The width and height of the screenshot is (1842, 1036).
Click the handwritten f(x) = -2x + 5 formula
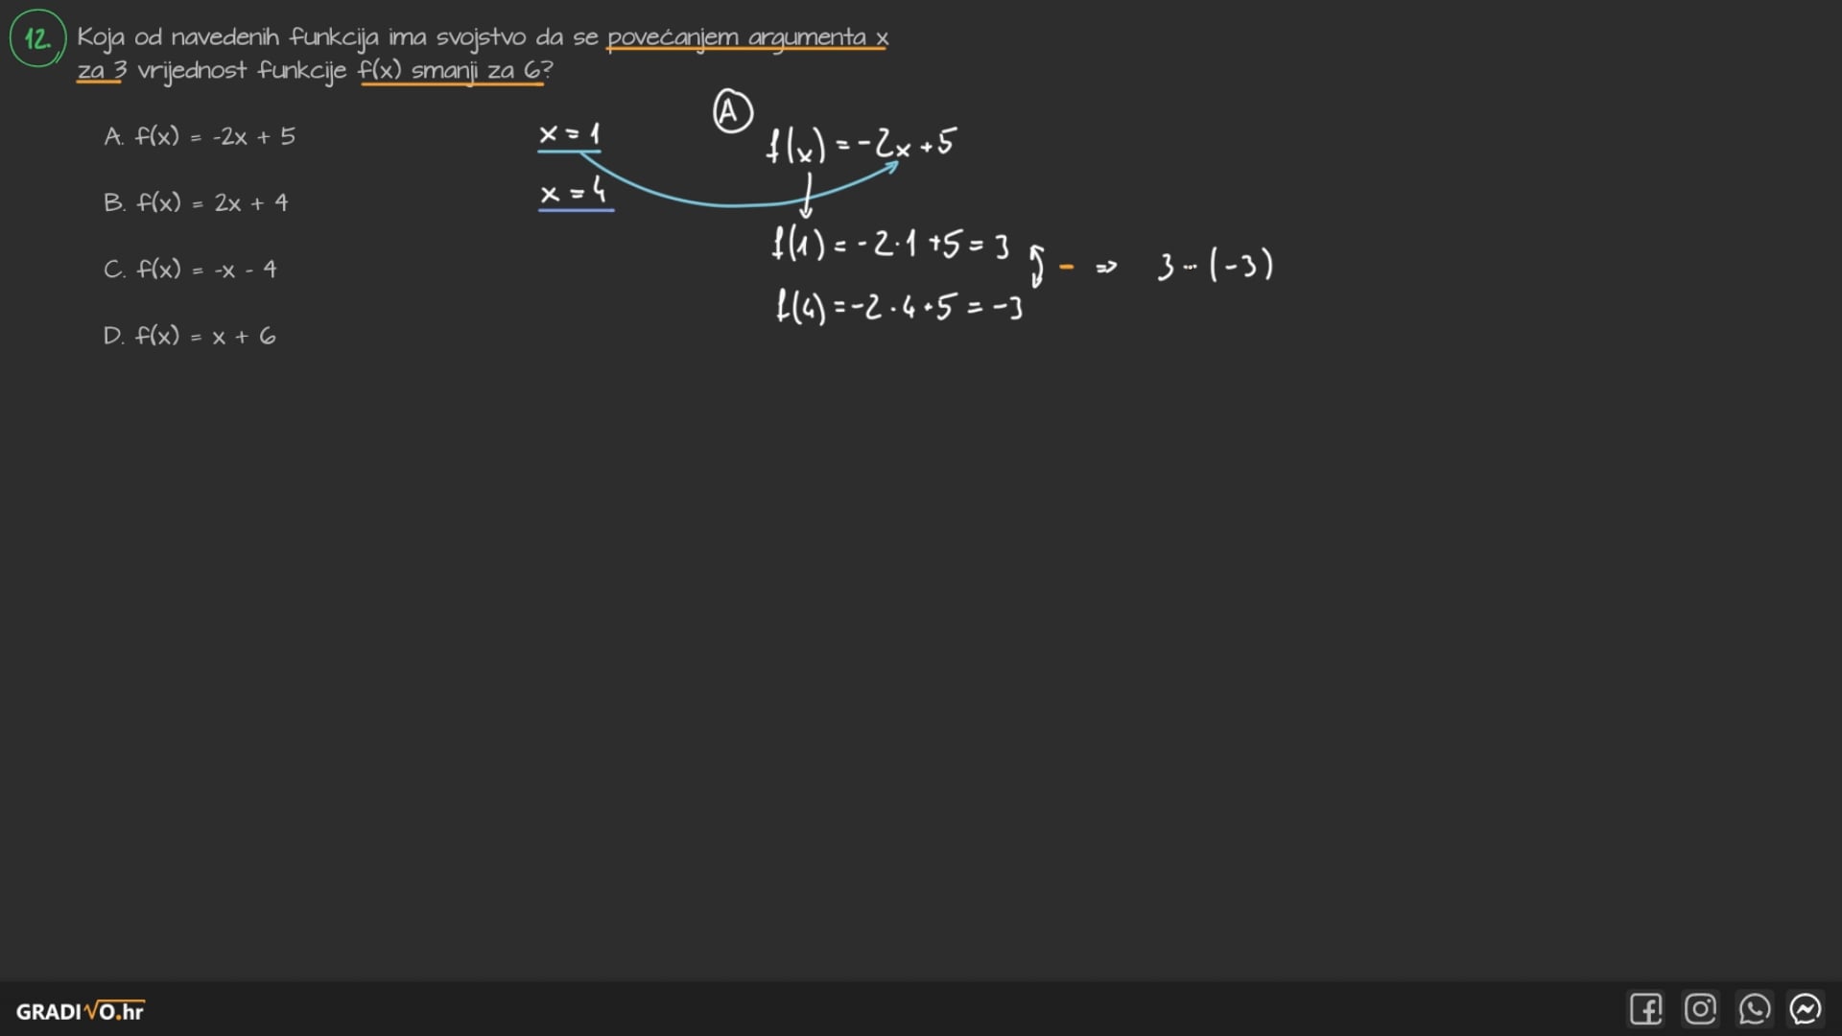click(861, 145)
